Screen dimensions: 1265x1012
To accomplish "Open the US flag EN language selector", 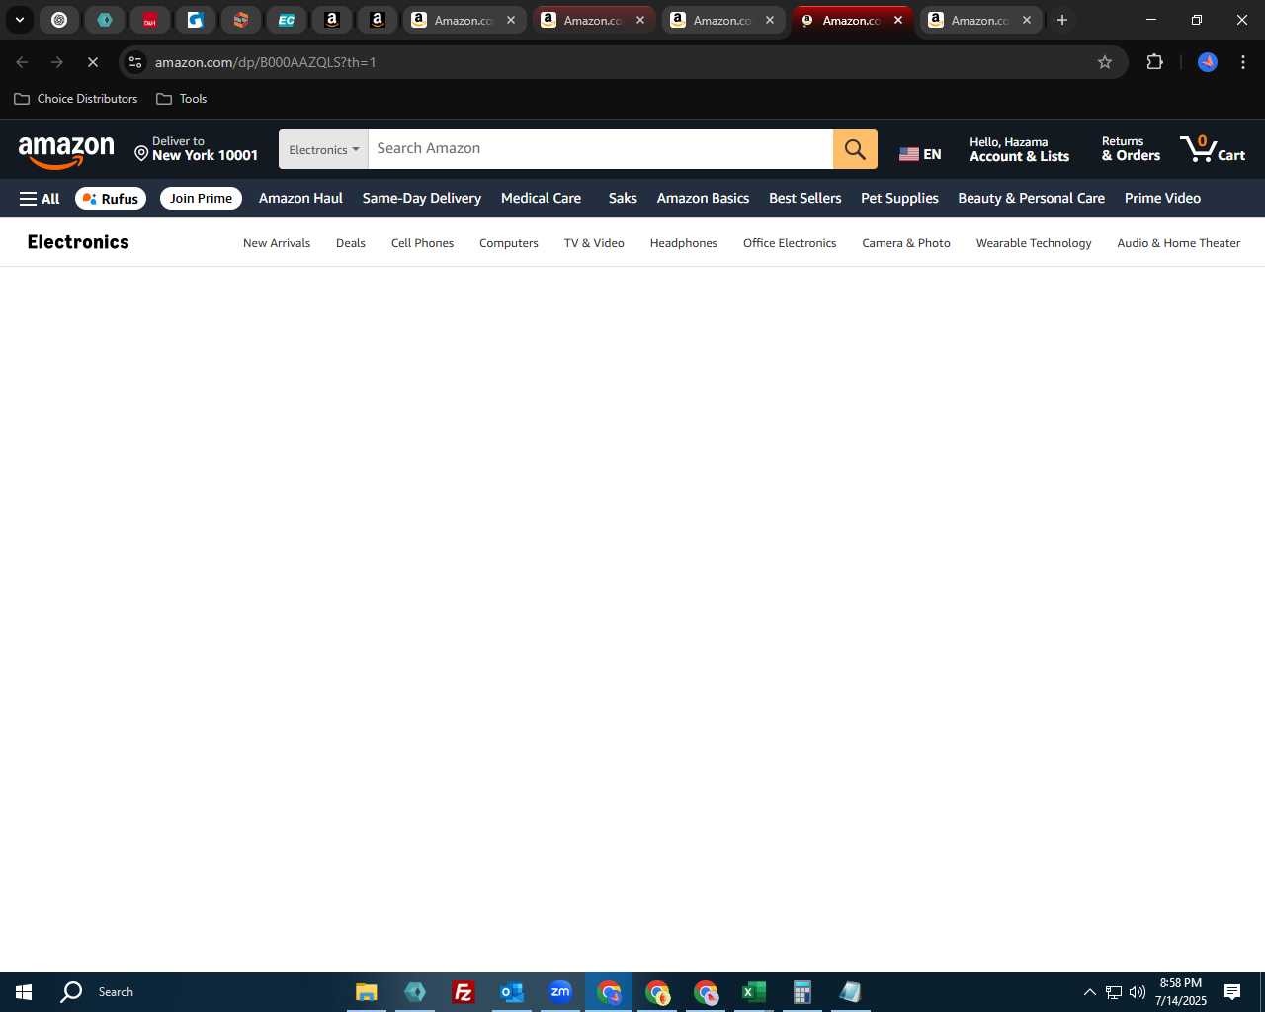I will tap(920, 154).
